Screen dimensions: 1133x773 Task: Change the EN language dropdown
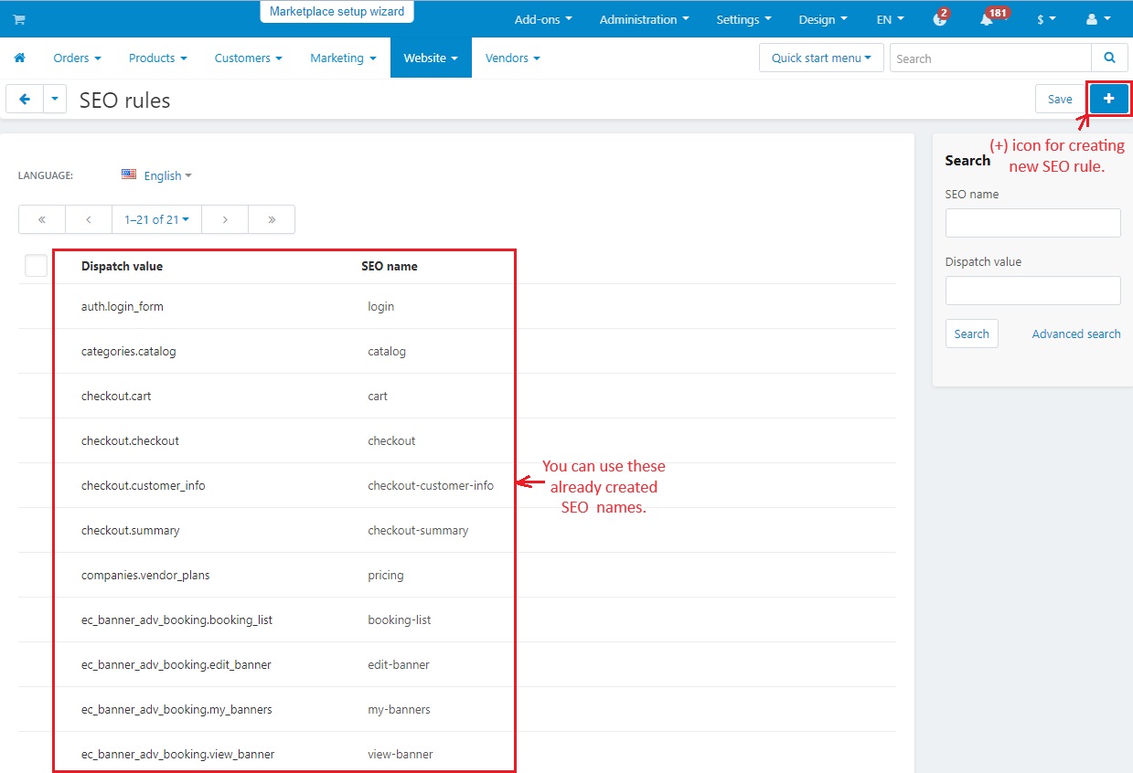click(890, 19)
